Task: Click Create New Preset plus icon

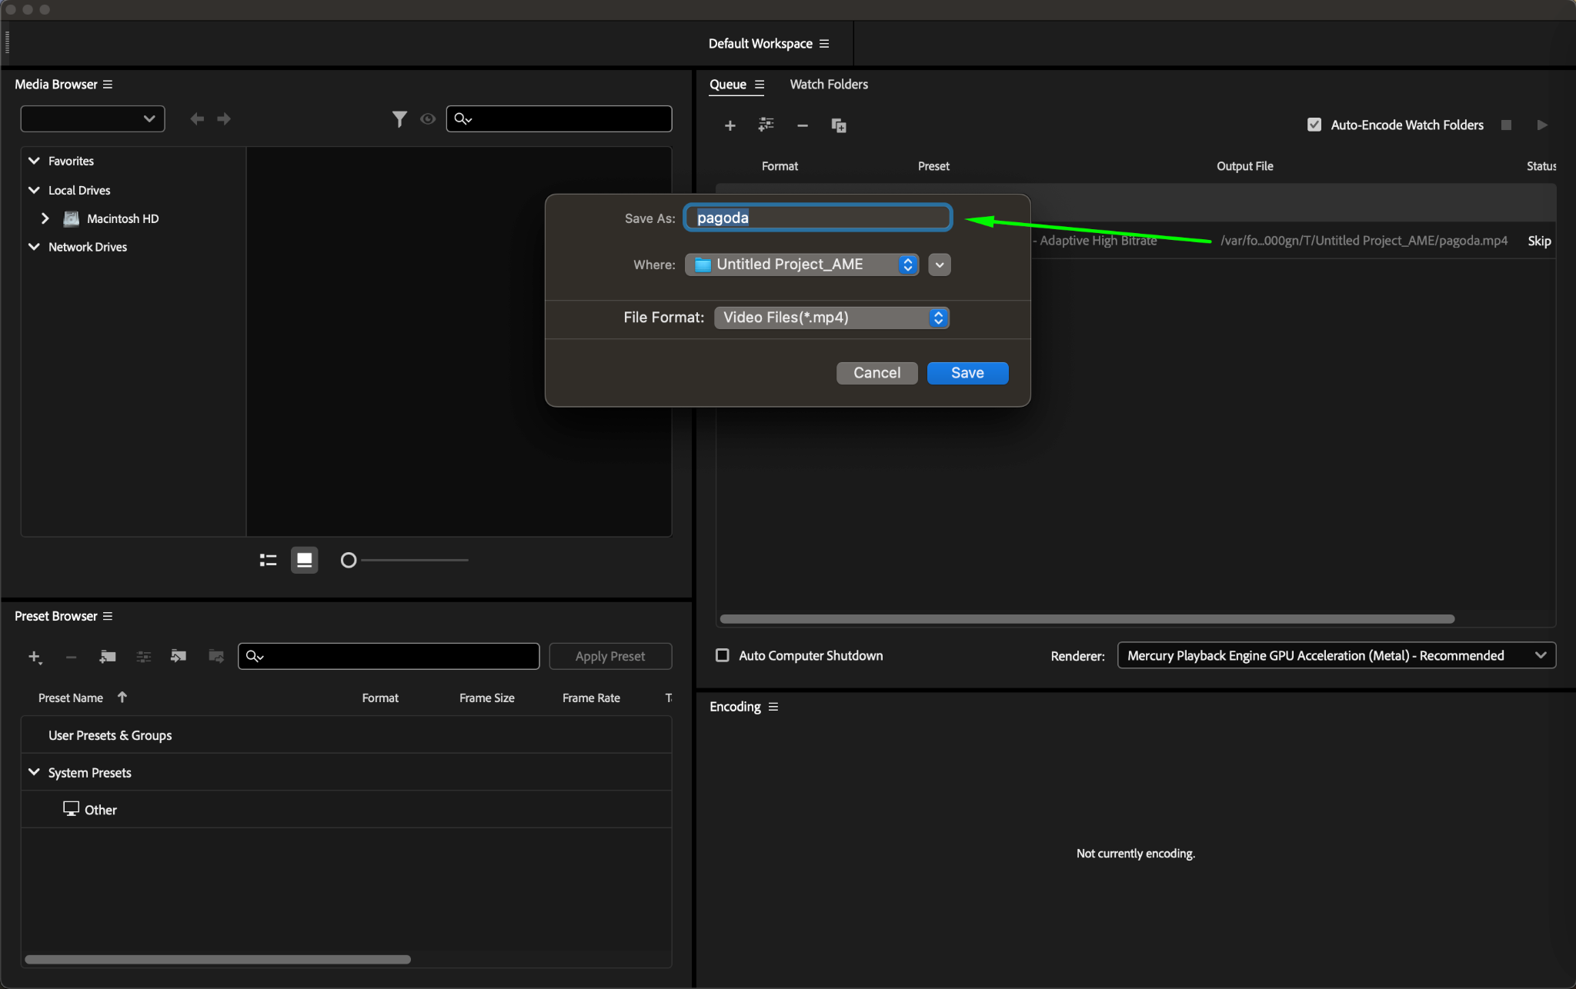Action: [34, 656]
